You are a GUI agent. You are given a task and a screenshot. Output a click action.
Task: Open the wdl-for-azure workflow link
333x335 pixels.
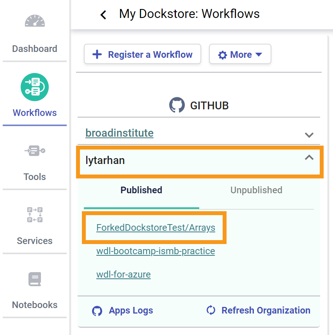[123, 274]
